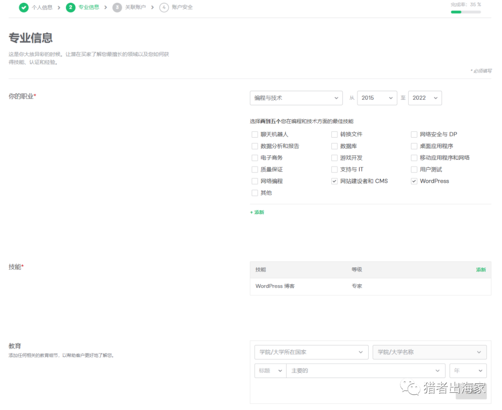This screenshot has height=410, width=502.
Task: Click the step 4 circle icon
Action: (x=164, y=7)
